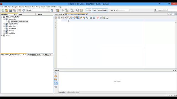Viewport: 177px width, 99px height.
Task: Click the Debug Project icon
Action: click(82, 10)
